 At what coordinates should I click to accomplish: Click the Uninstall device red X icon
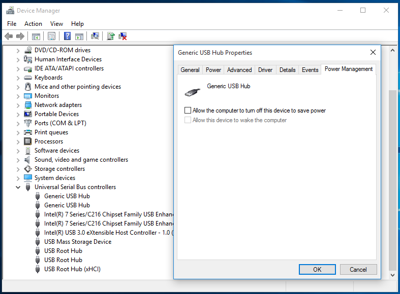(122, 36)
